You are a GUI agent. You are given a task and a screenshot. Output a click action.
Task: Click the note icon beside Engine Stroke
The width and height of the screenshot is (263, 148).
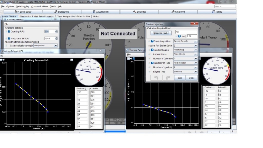(149, 54)
